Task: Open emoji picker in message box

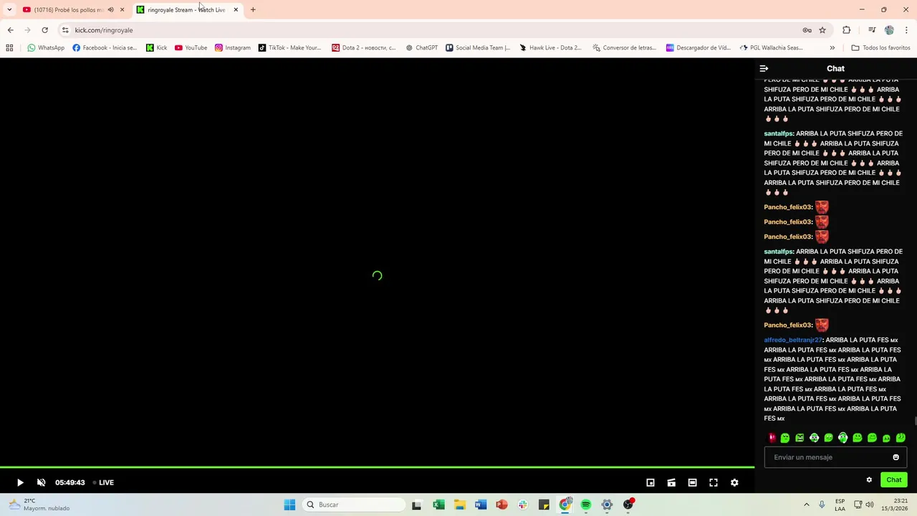Action: [x=896, y=457]
